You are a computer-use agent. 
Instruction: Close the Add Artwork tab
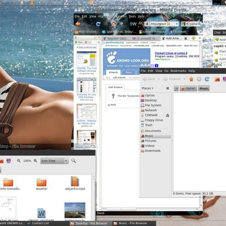pos(186,38)
